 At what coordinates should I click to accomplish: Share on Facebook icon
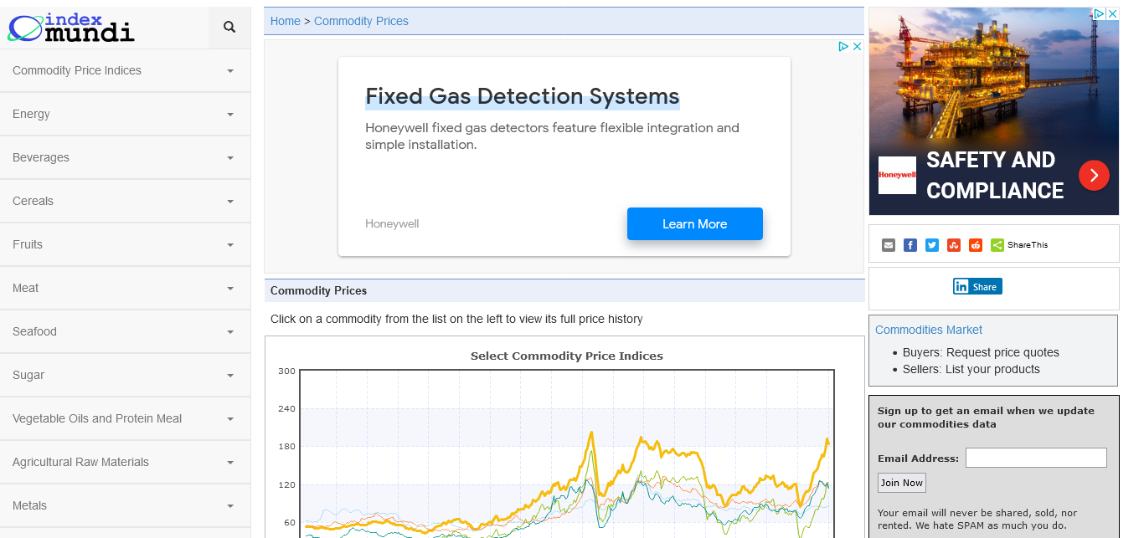point(910,245)
